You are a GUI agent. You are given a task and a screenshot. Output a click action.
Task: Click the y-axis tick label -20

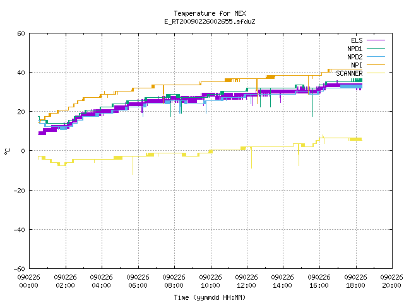pos(20,191)
